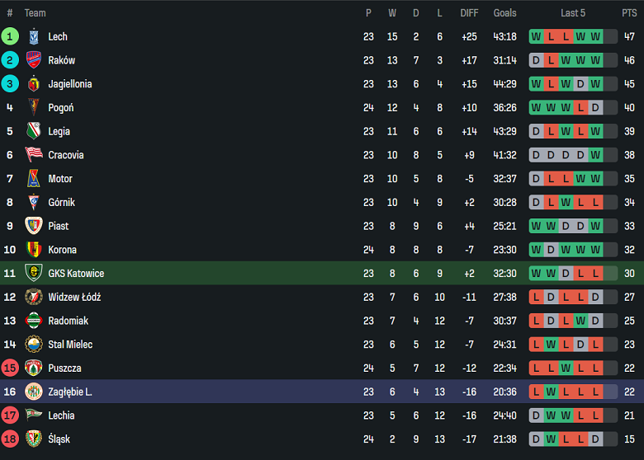Open Jagiellonia via its team logo
The height and width of the screenshot is (460, 644).
tap(34, 84)
